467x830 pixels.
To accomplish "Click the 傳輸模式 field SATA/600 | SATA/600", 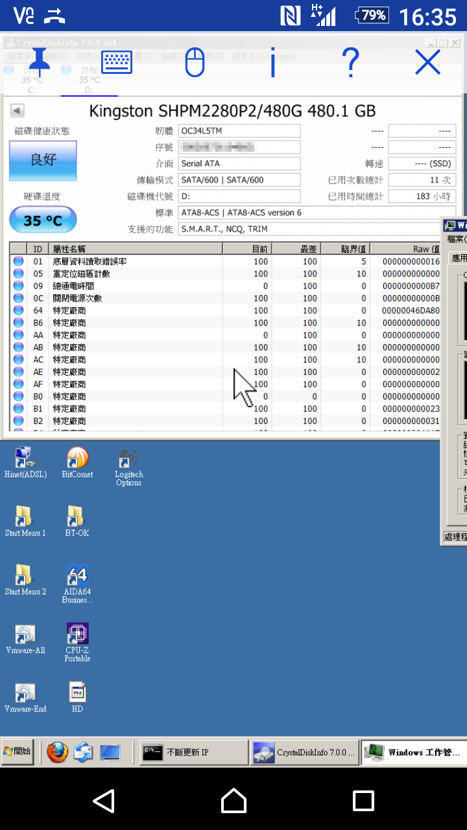I will [239, 180].
